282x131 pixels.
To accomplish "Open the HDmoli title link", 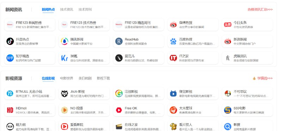I will (21, 108).
